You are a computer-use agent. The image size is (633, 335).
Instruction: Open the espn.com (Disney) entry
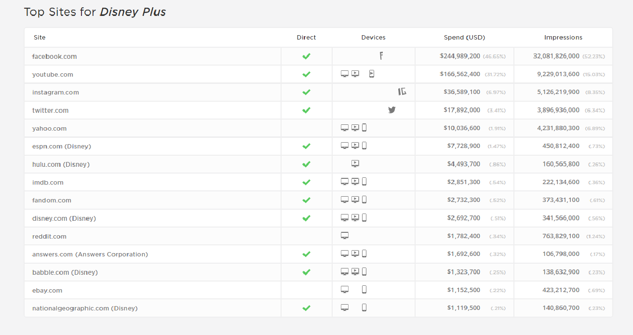[x=62, y=146]
